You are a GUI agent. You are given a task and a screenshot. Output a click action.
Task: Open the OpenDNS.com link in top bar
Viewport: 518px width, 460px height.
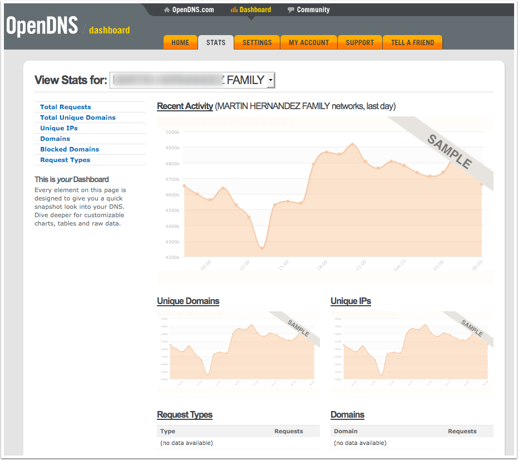[193, 10]
